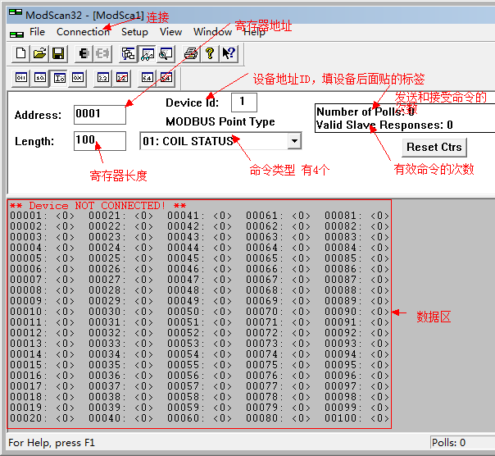Click the yellow question mark About icon
Image resolution: width=495 pixels, height=456 pixels.
210,53
